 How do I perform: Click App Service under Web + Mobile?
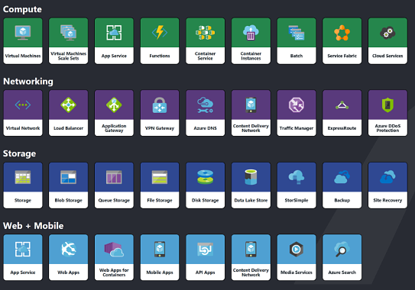tap(23, 257)
